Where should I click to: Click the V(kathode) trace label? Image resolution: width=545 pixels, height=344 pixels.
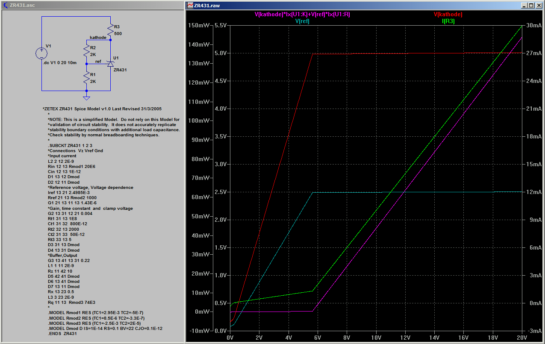448,14
